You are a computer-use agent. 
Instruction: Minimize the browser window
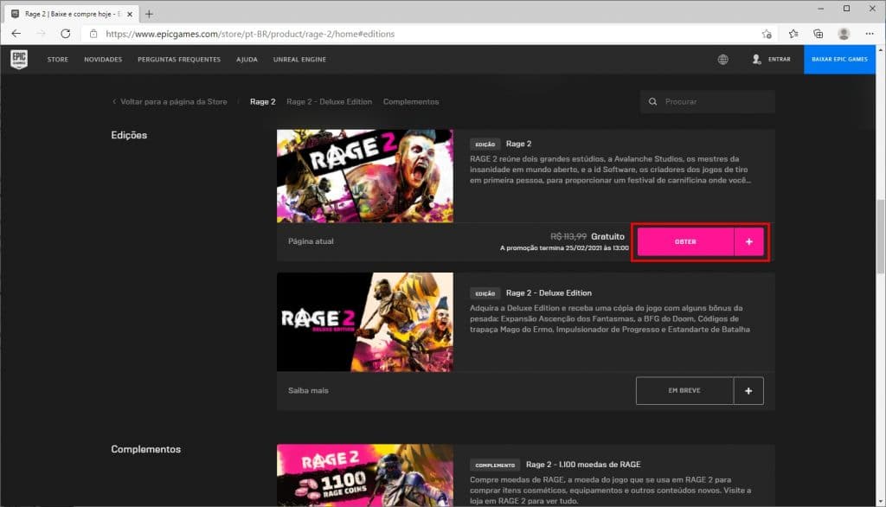(820, 9)
